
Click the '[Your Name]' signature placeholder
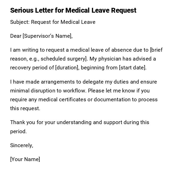pyautogui.click(x=25, y=159)
